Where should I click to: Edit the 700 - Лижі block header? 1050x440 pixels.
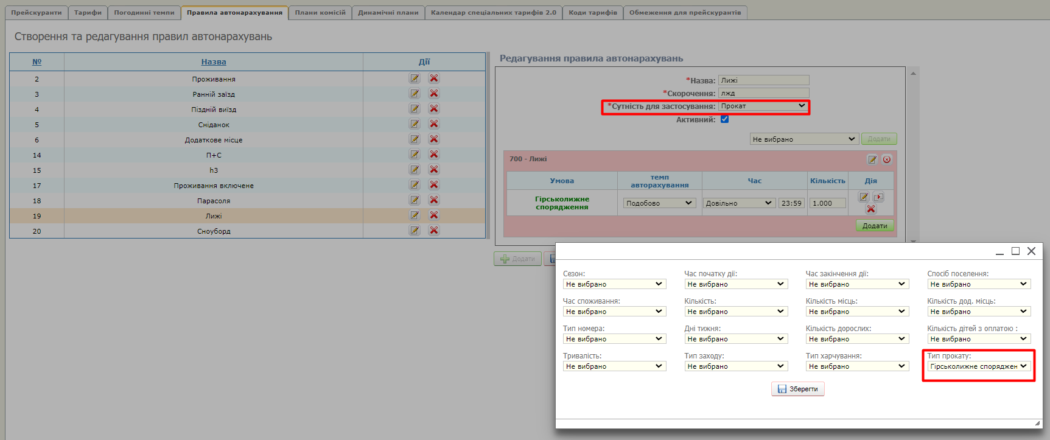coord(872,159)
